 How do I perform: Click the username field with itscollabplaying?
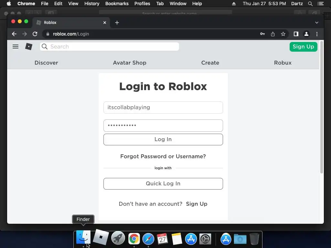(x=163, y=108)
